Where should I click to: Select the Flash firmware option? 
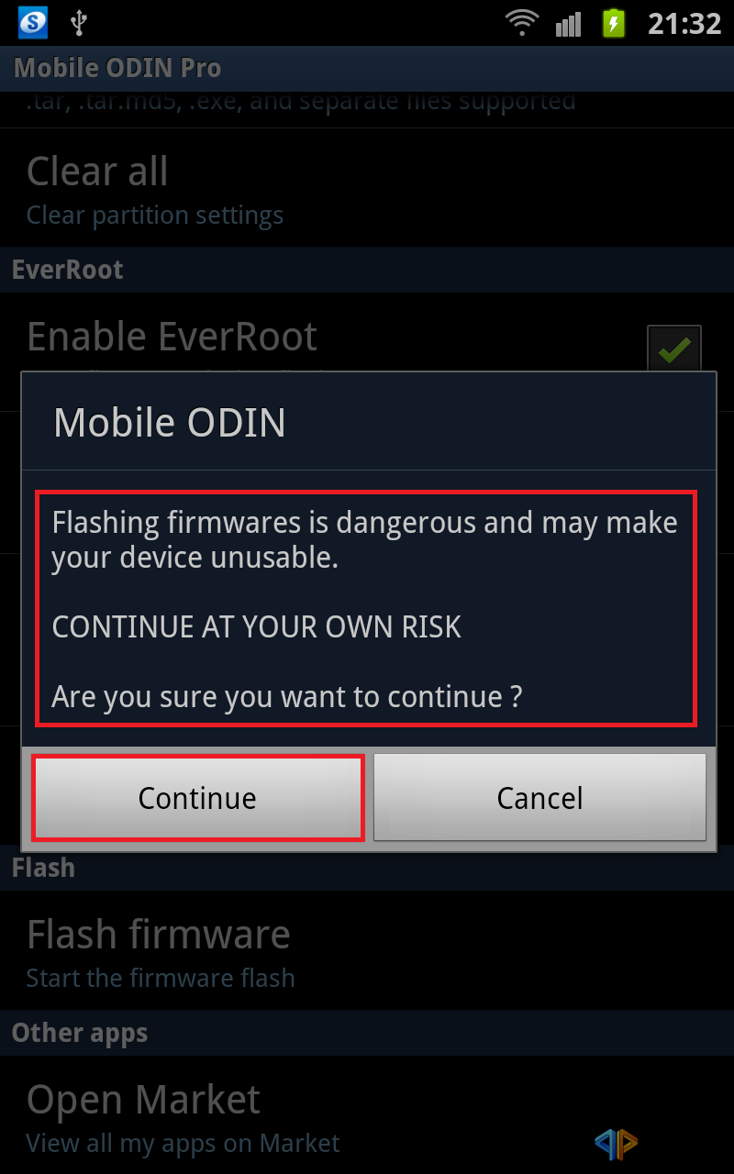tap(367, 950)
